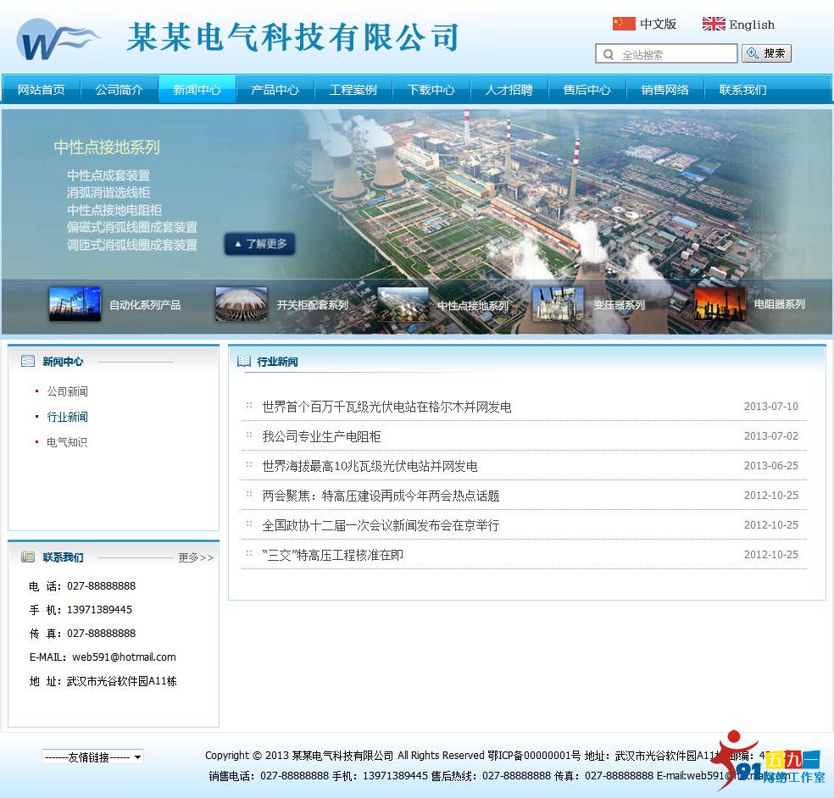Image resolution: width=834 pixels, height=798 pixels.
Task: Select 电气知识 sidebar category
Action: point(67,442)
